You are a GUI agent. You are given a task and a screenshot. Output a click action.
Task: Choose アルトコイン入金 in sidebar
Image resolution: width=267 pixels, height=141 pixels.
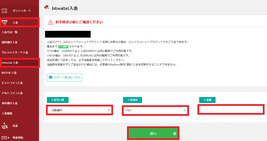pyautogui.click(x=12, y=93)
